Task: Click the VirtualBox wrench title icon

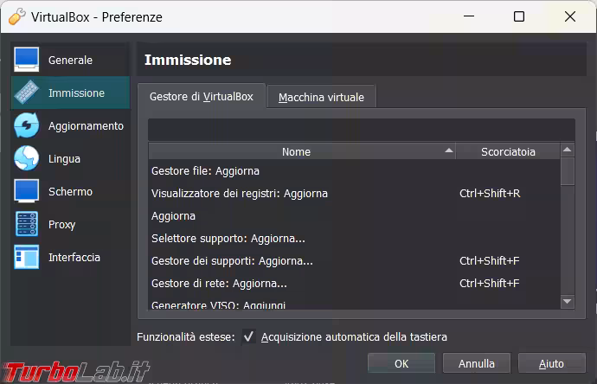Action: point(16,16)
